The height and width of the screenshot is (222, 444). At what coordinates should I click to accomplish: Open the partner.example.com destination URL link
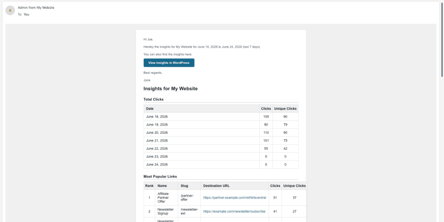tap(234, 198)
